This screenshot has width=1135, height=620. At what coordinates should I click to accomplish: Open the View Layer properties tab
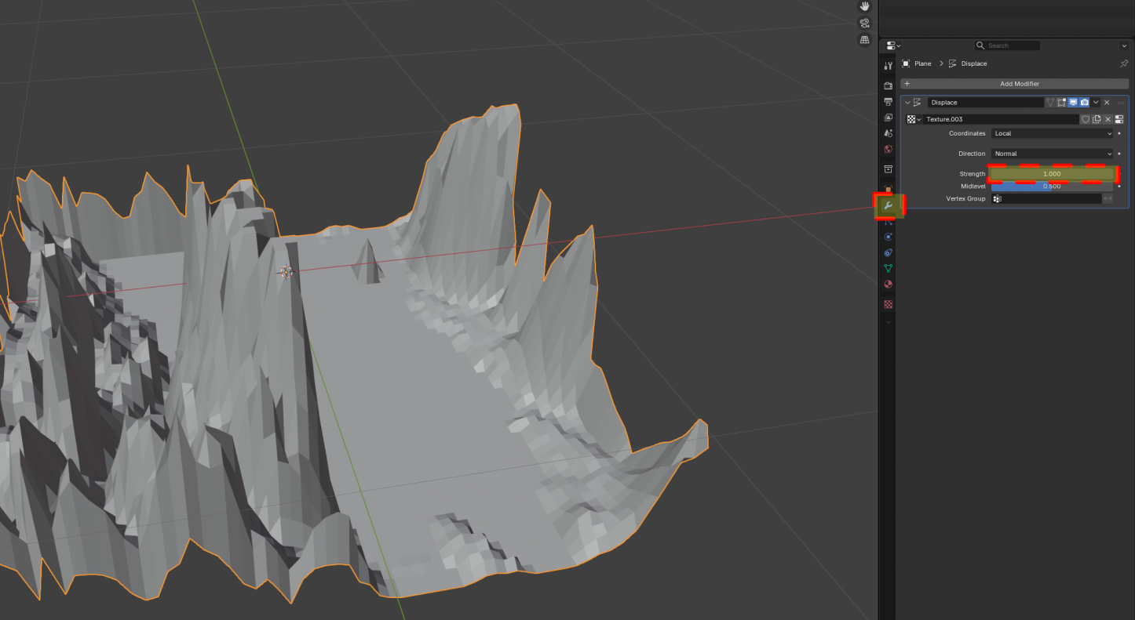[888, 118]
